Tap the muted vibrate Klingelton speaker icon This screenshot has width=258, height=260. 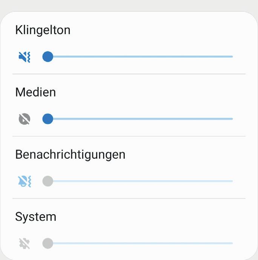(x=24, y=57)
